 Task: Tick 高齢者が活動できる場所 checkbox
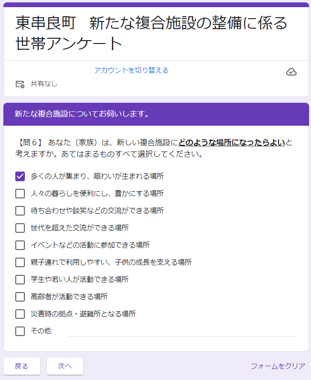point(20,297)
